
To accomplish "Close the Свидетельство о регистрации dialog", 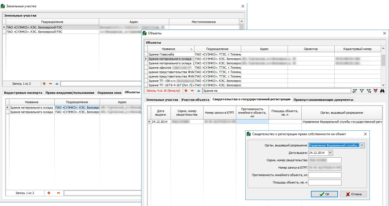I will 365,134.
